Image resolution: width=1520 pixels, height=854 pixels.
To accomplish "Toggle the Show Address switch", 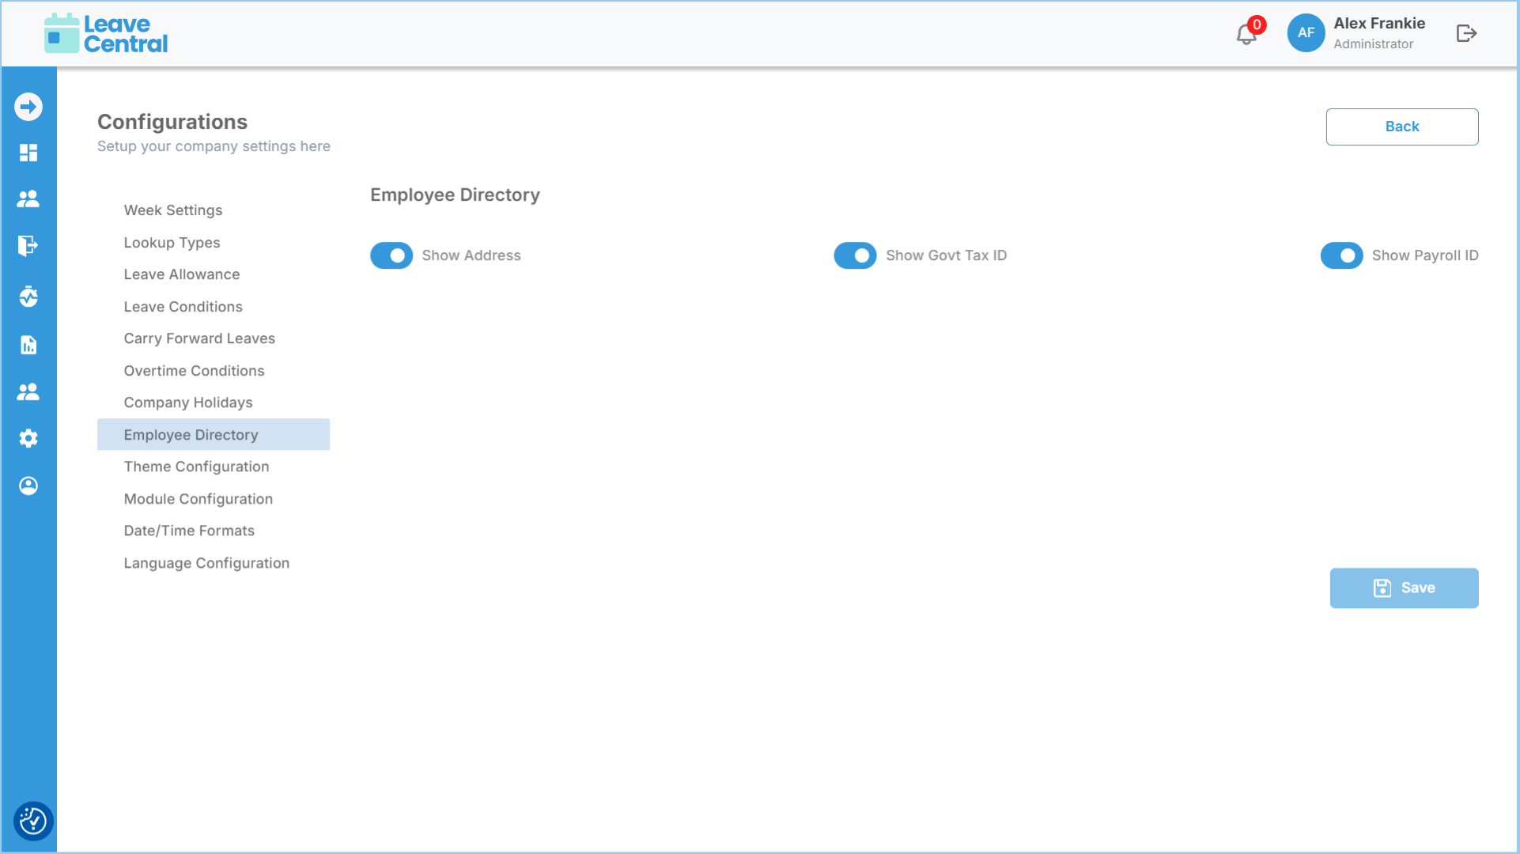I will 391,255.
